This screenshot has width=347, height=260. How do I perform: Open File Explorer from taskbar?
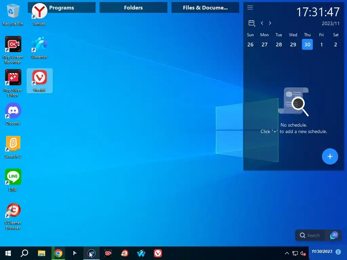coord(41,253)
